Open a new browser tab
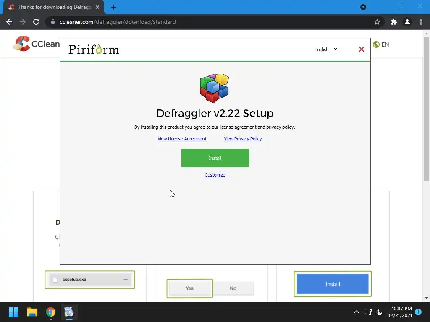430x322 pixels. [113, 7]
